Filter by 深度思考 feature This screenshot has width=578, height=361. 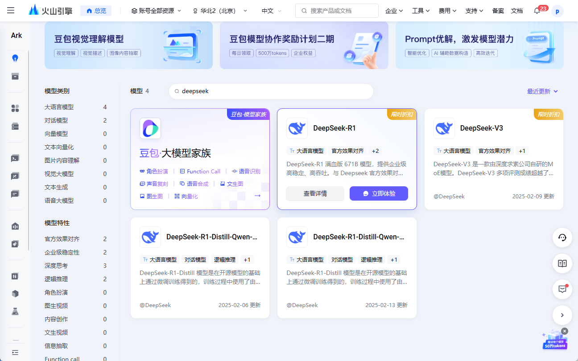pyautogui.click(x=76, y=266)
